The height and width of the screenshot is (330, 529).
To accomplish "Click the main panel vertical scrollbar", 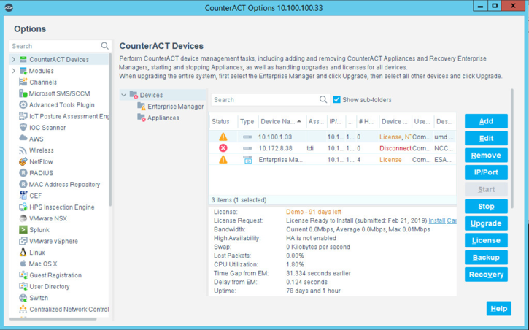I will point(512,148).
